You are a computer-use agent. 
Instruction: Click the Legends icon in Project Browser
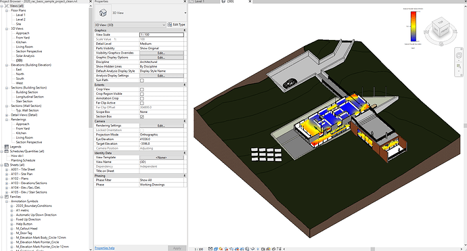point(7,147)
